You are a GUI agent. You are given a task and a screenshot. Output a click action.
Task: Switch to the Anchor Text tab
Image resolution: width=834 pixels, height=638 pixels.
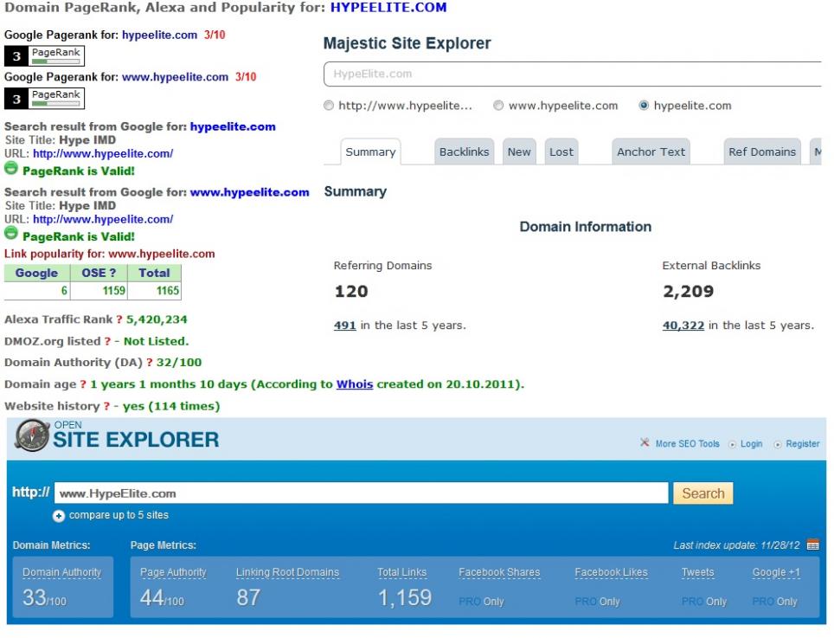point(651,152)
